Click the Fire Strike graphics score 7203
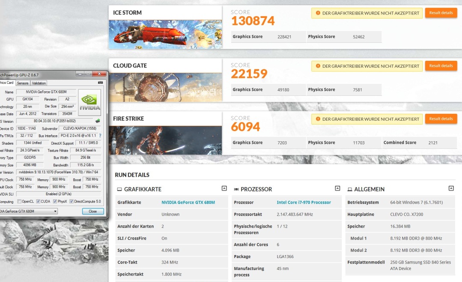Viewport: 462px width, 282px height. tap(282, 143)
